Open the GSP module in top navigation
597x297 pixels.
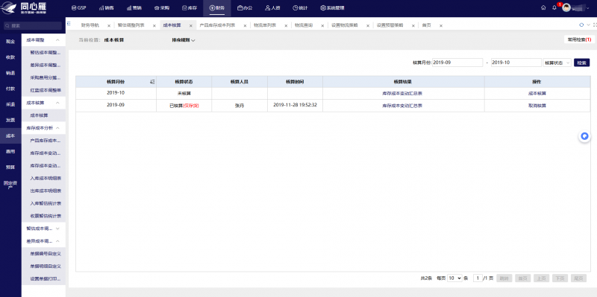79,7
